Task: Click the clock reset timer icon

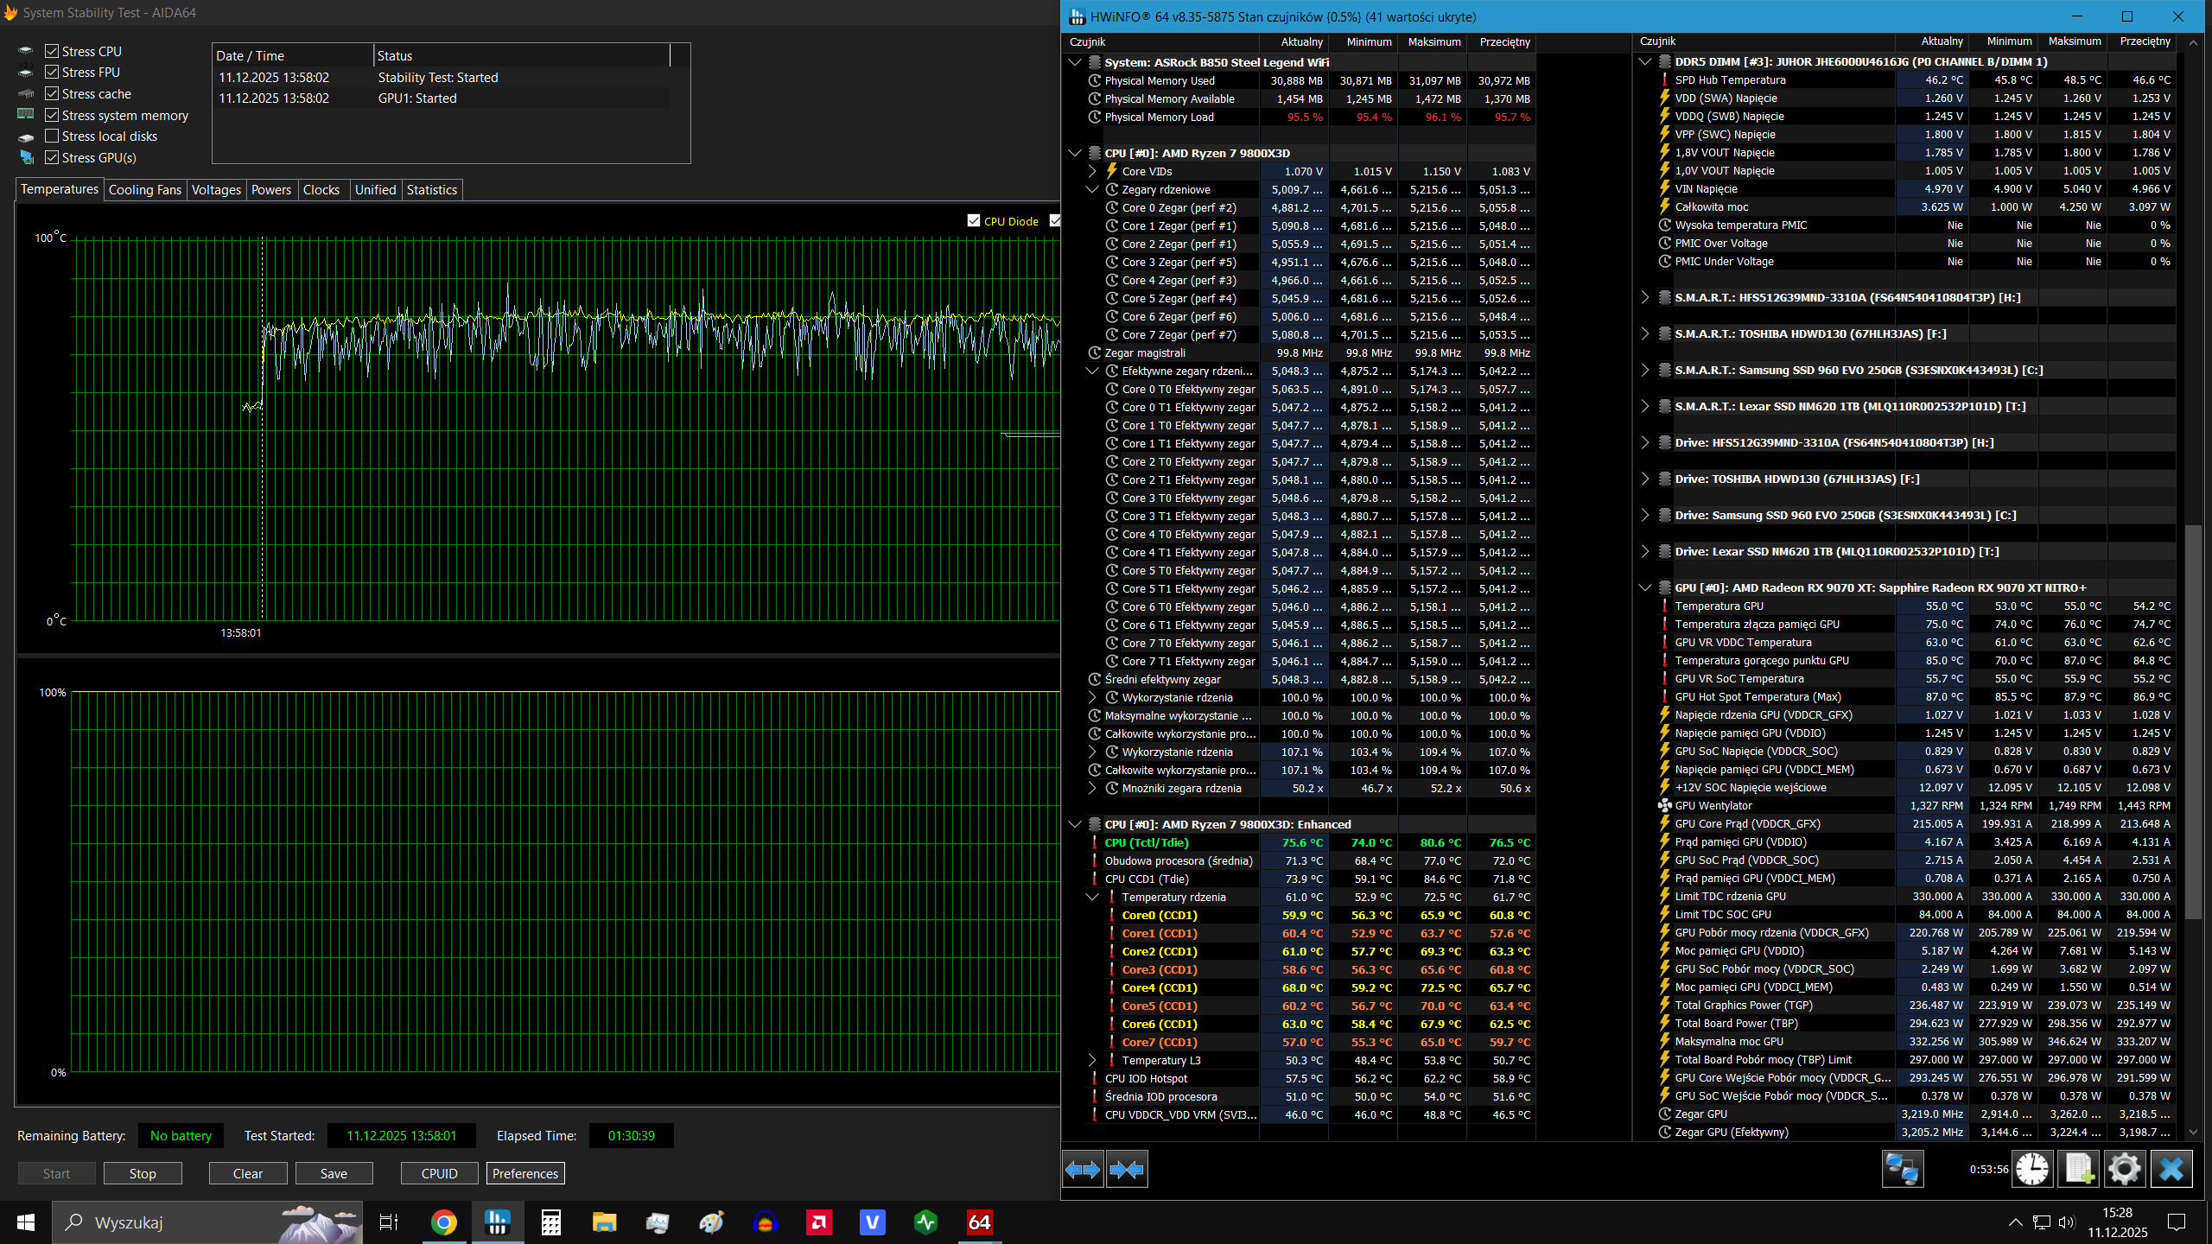Action: (2032, 1170)
